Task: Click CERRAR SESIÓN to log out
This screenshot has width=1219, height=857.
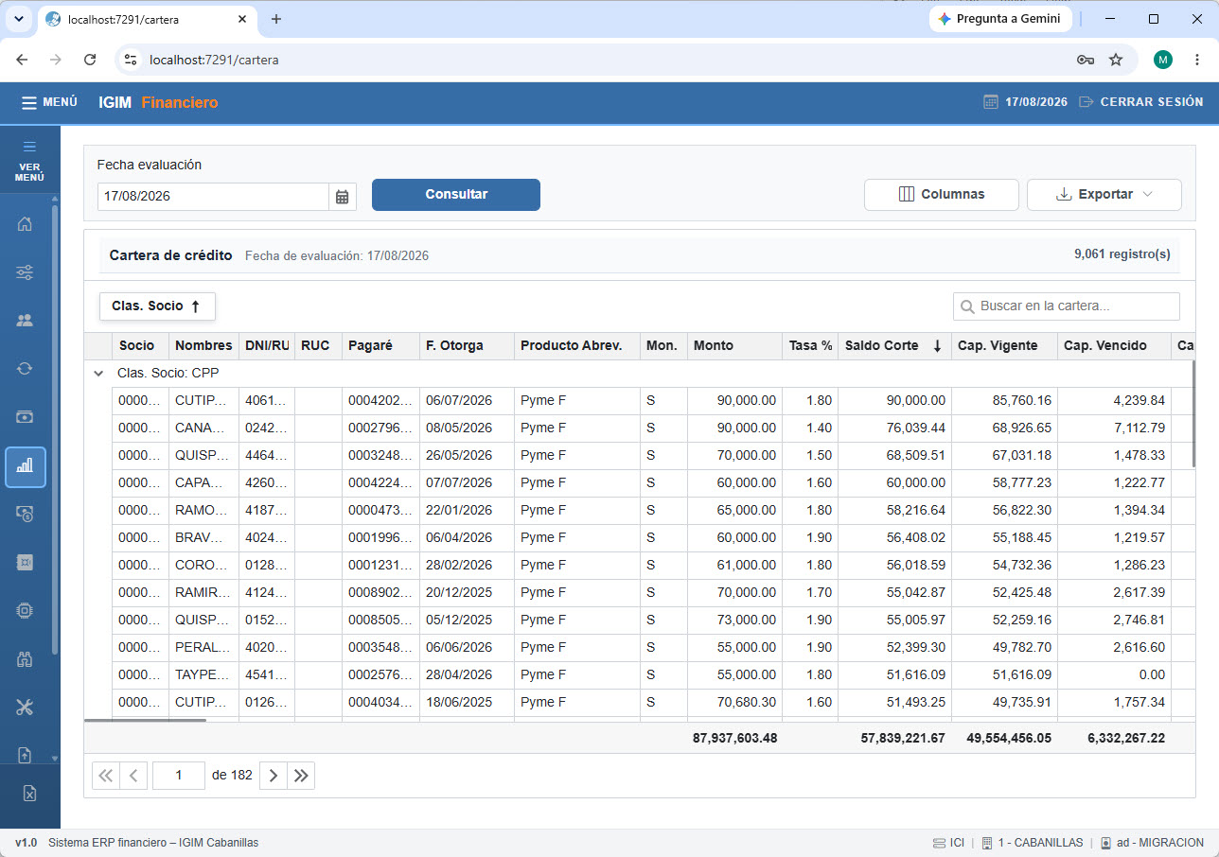Action: click(x=1141, y=102)
